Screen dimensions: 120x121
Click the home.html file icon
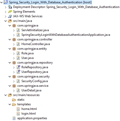(18, 109)
